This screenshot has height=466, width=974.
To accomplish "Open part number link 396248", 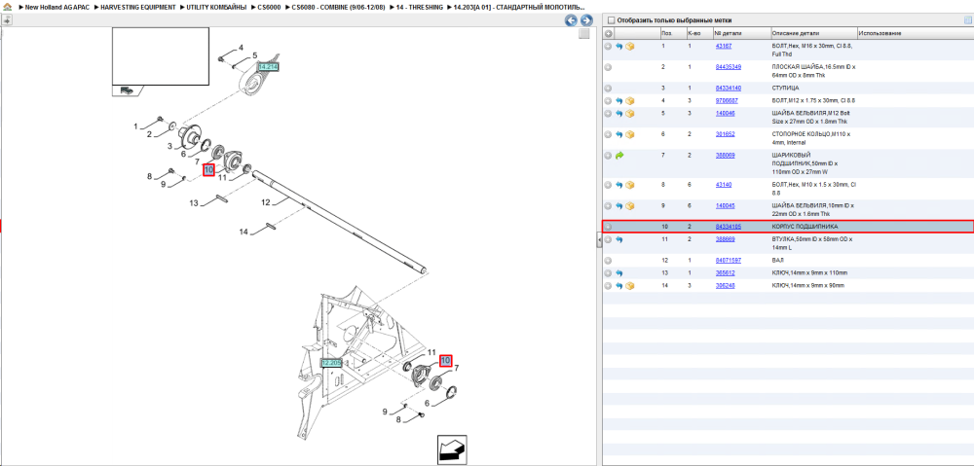I will pos(726,285).
